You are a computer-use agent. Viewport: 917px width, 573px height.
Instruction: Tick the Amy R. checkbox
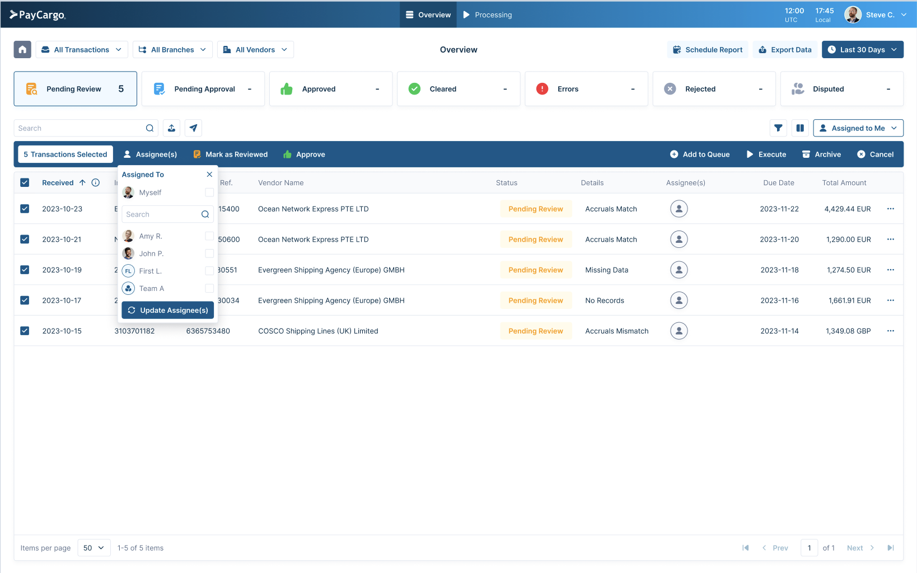click(209, 236)
